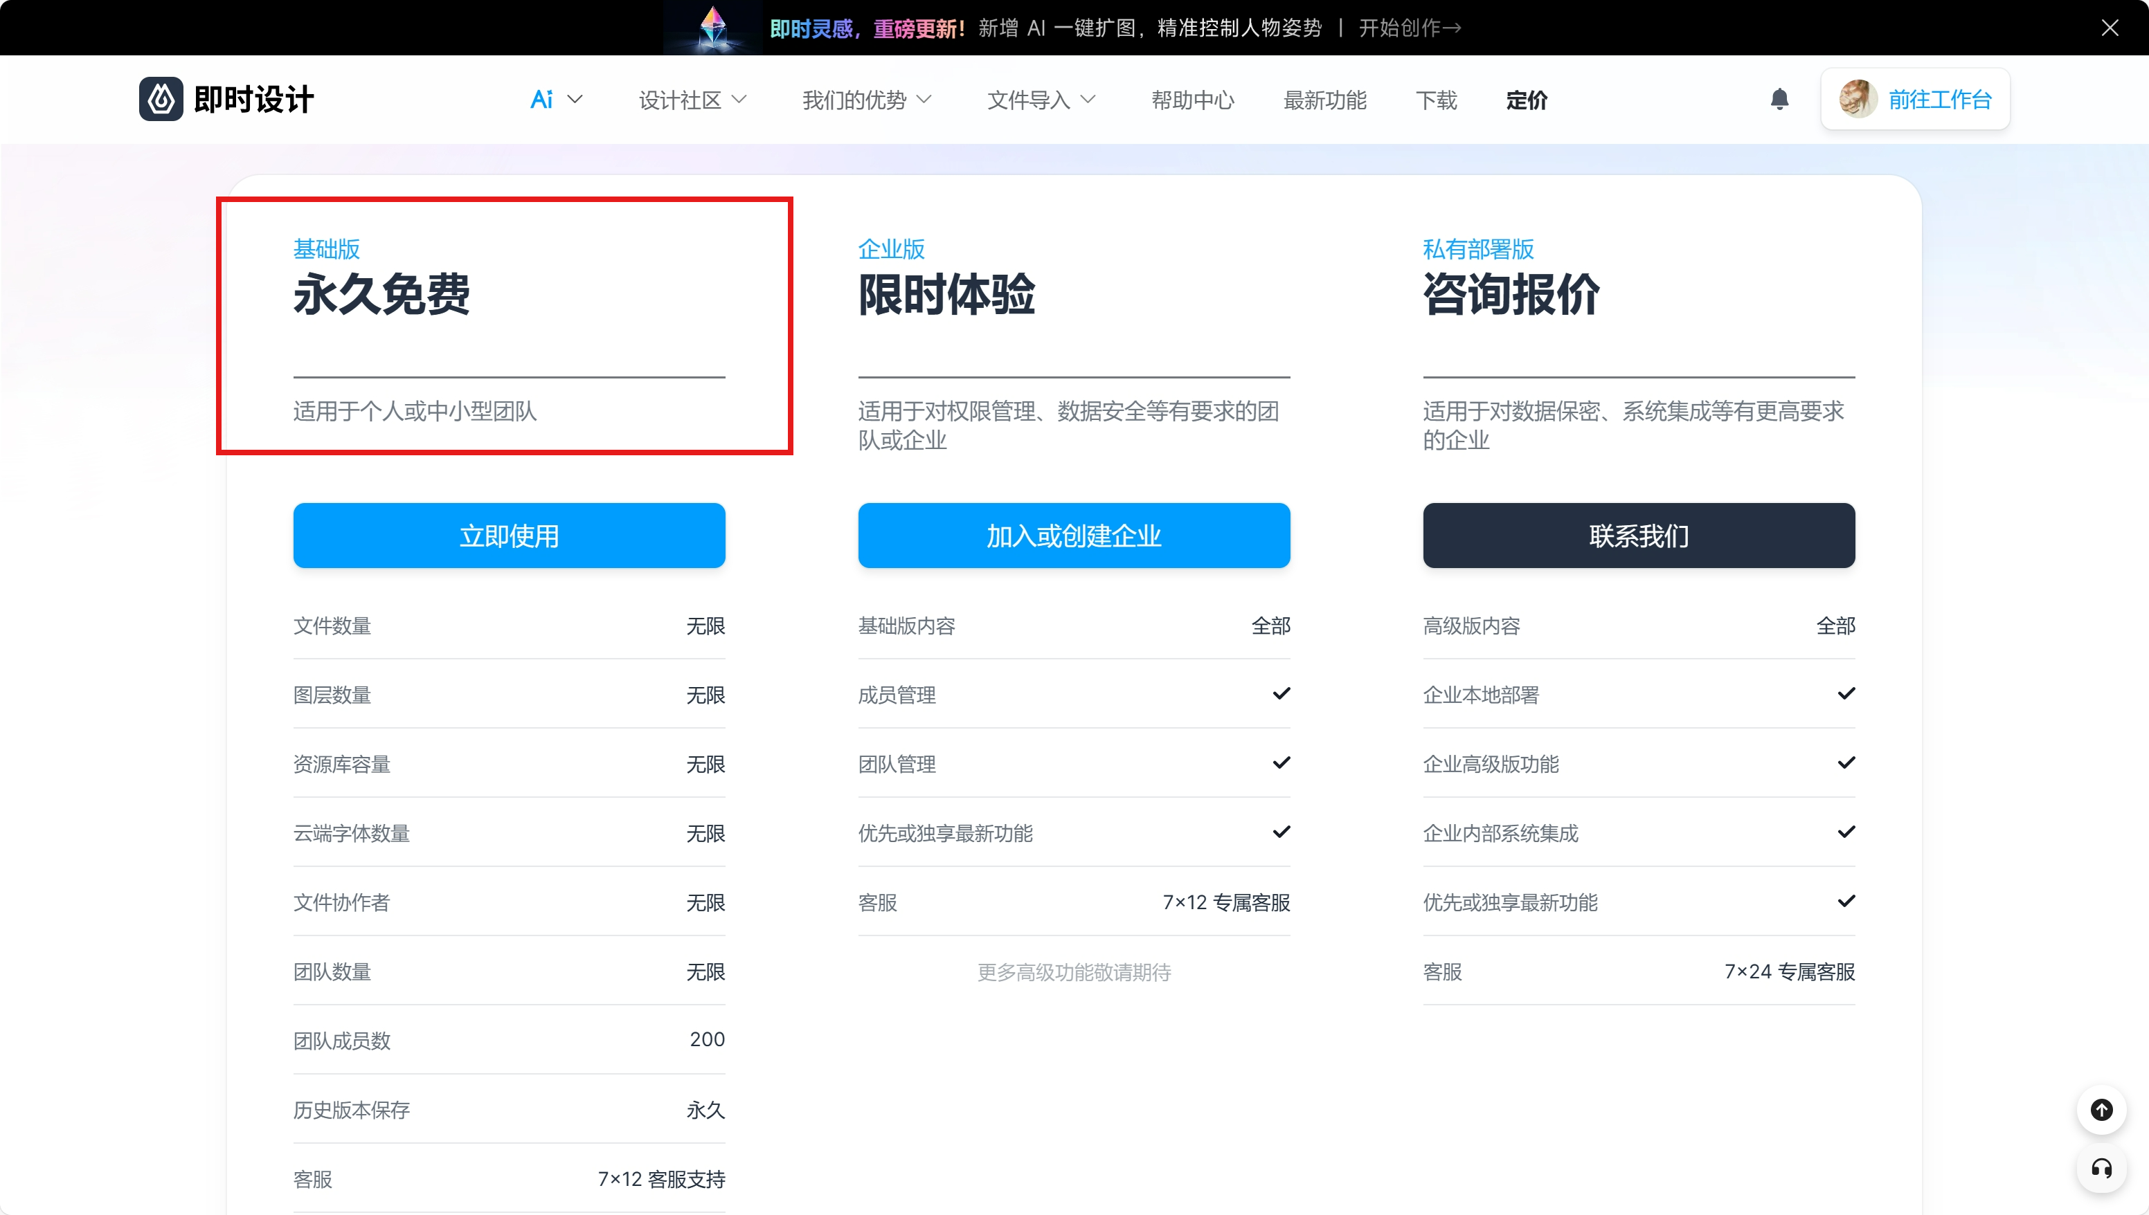
Task: Click the 基础版 plan label
Action: [x=327, y=248]
